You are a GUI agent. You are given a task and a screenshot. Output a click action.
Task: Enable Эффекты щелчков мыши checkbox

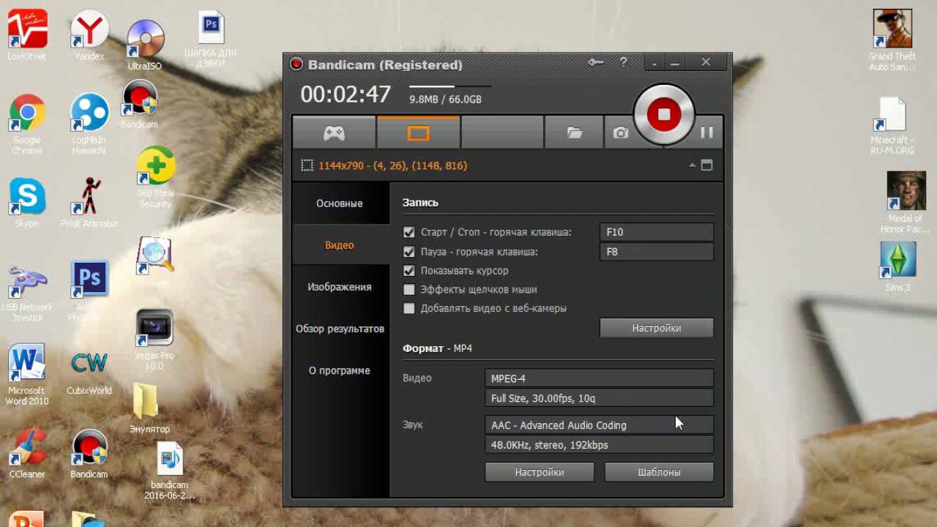click(x=409, y=290)
